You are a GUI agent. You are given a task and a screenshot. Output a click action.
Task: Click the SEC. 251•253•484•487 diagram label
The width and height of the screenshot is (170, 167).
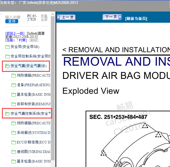coord(118,117)
